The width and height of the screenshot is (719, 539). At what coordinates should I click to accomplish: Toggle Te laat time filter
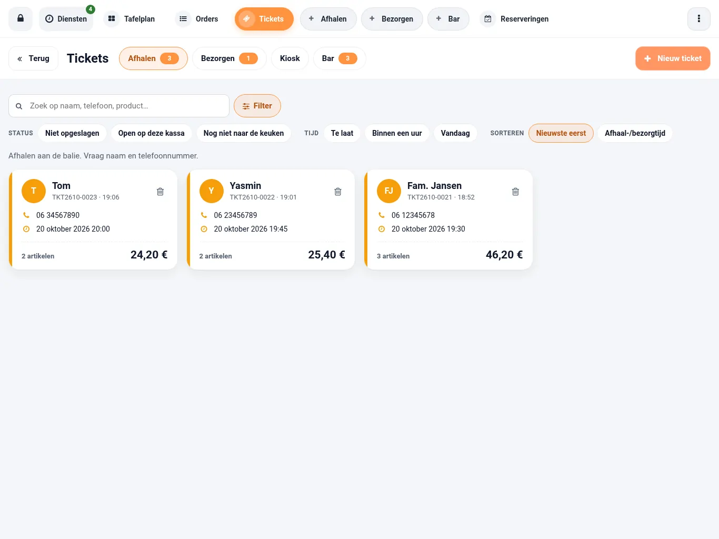342,133
